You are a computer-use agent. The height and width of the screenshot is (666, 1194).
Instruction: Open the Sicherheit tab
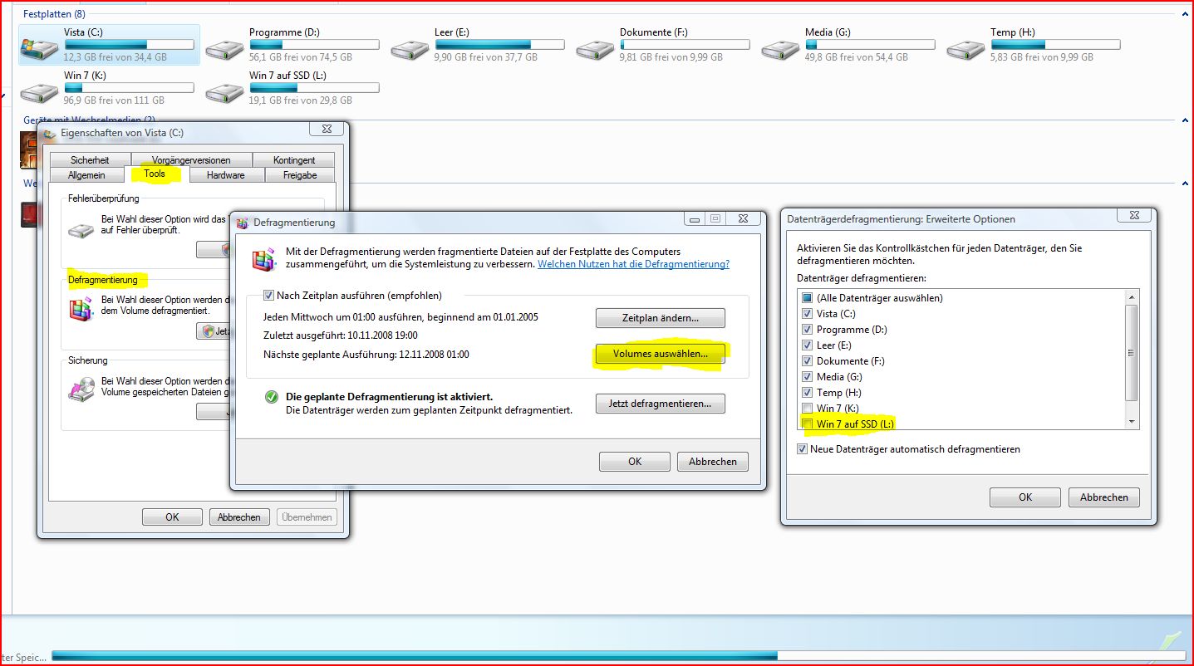tap(90, 160)
